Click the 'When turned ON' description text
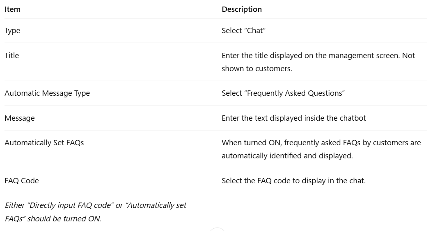 [321, 149]
